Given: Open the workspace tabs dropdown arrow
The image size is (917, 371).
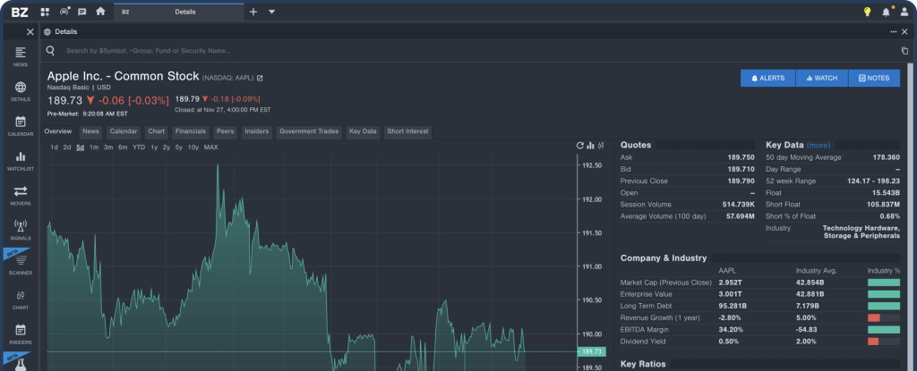Looking at the screenshot, I should 272,12.
